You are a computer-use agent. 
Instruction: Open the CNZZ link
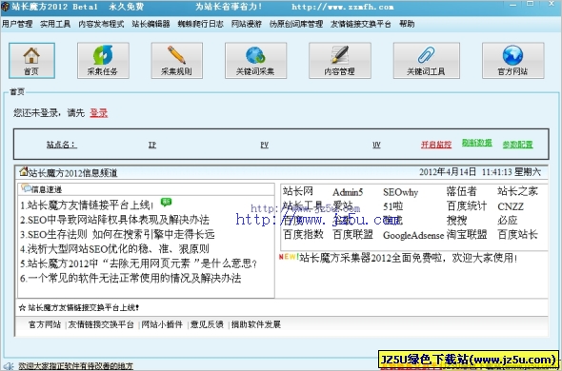click(511, 206)
